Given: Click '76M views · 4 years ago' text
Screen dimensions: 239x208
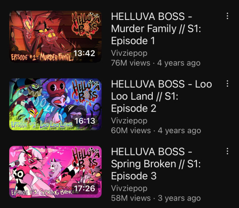Looking at the screenshot, I should [x=156, y=63].
